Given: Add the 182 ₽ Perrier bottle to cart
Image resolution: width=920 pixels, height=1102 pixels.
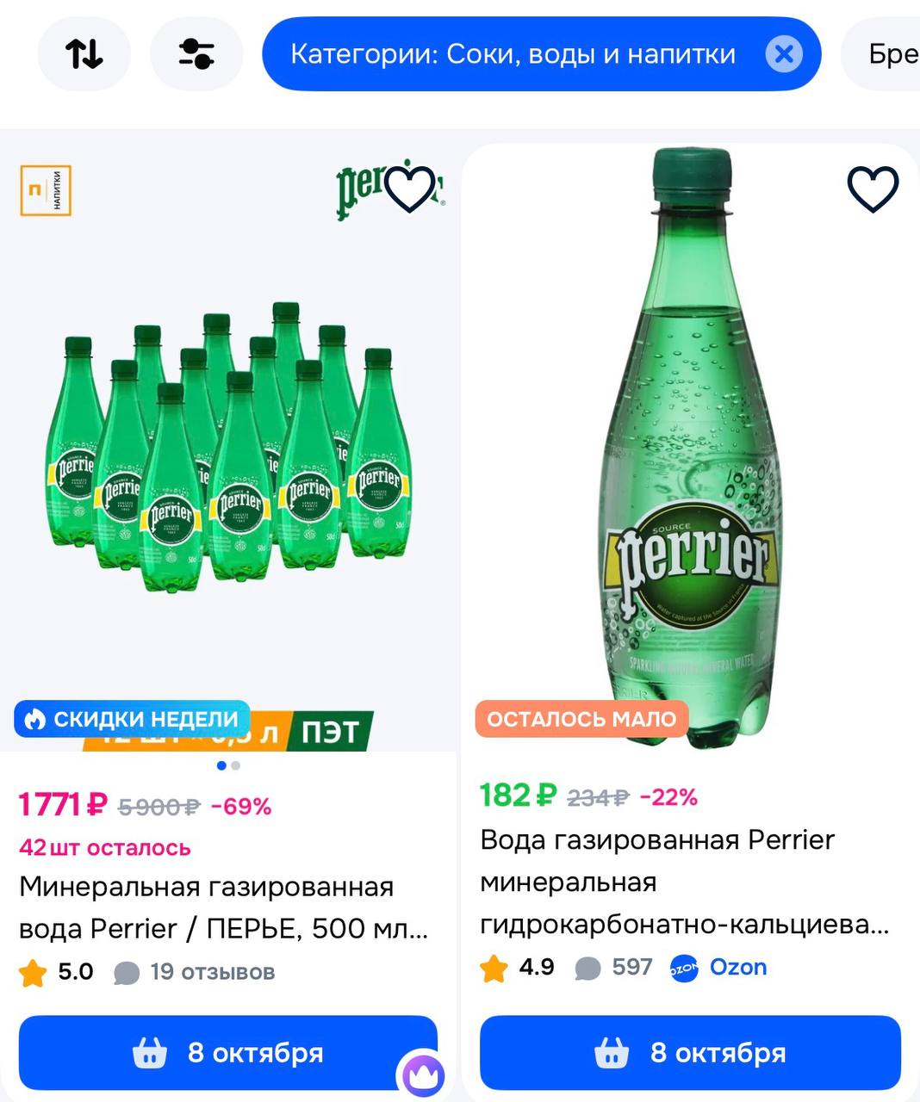Looking at the screenshot, I should click(x=690, y=1052).
